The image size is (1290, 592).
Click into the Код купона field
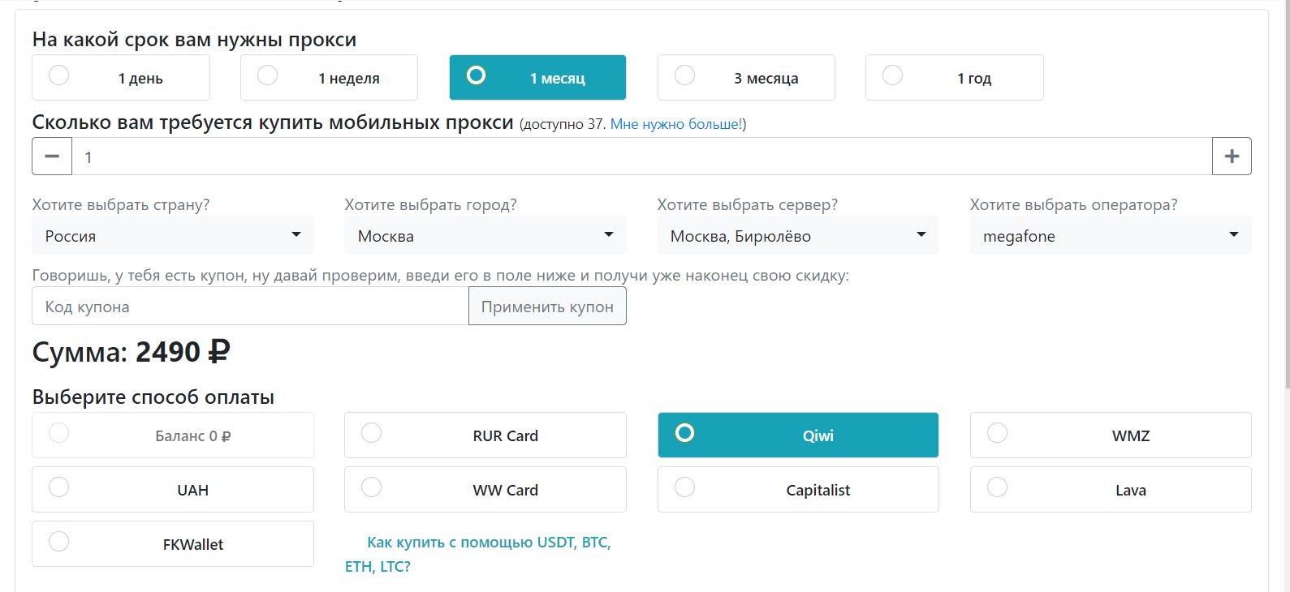(250, 307)
